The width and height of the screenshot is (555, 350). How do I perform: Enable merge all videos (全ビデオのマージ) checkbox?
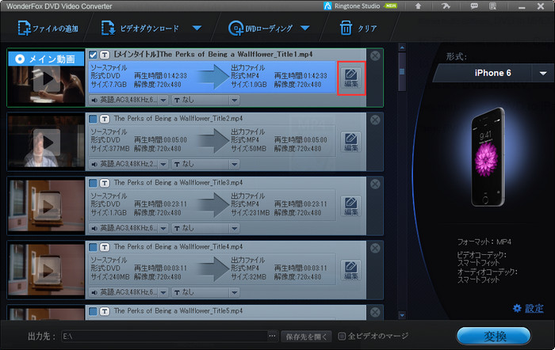(x=343, y=336)
